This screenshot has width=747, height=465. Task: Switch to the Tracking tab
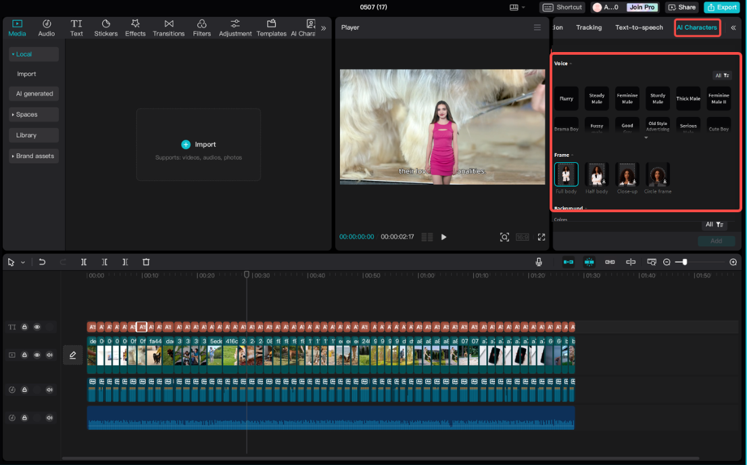click(x=589, y=28)
